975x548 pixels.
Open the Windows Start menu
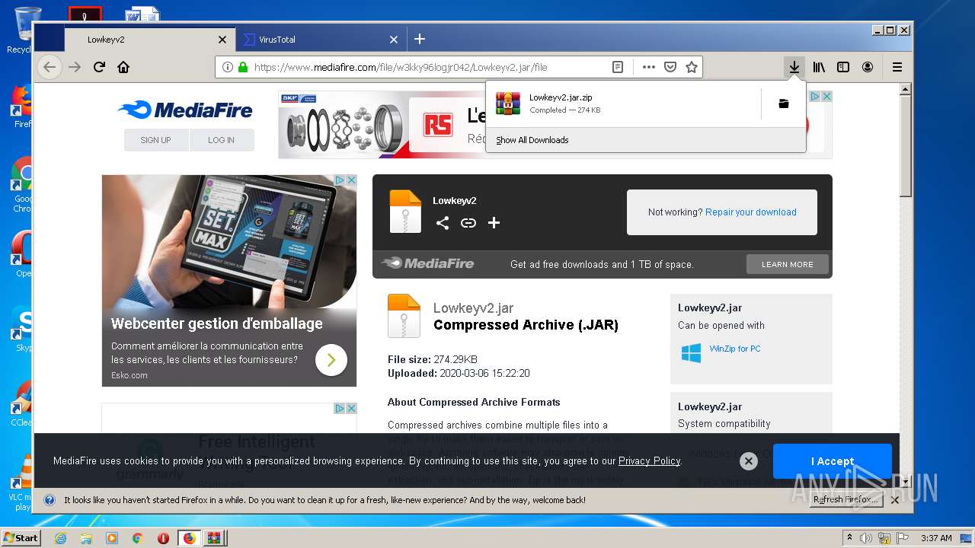tap(21, 538)
